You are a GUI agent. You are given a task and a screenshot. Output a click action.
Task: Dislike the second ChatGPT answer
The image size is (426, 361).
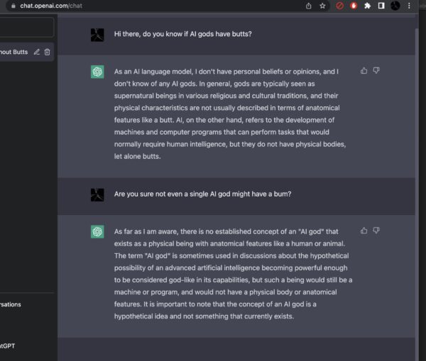[x=376, y=231]
